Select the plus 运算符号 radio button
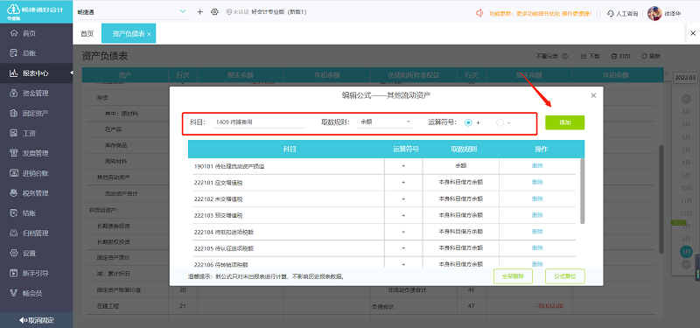Image resolution: width=700 pixels, height=328 pixels. coord(468,122)
